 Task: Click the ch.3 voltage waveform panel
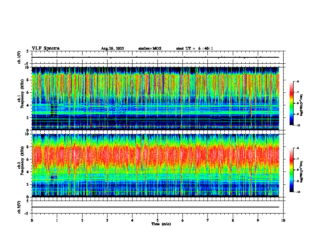pos(157,207)
